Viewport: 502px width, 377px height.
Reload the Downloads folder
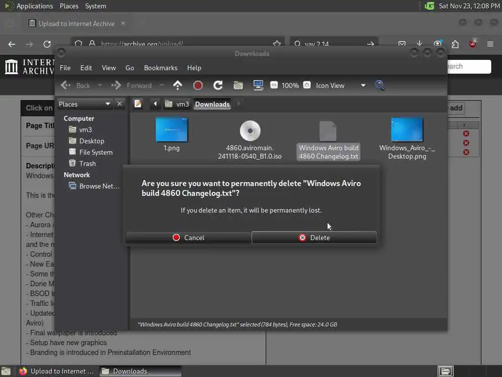point(218,85)
